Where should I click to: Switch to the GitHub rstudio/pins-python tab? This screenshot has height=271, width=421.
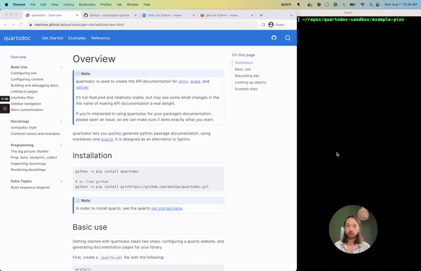[109, 15]
